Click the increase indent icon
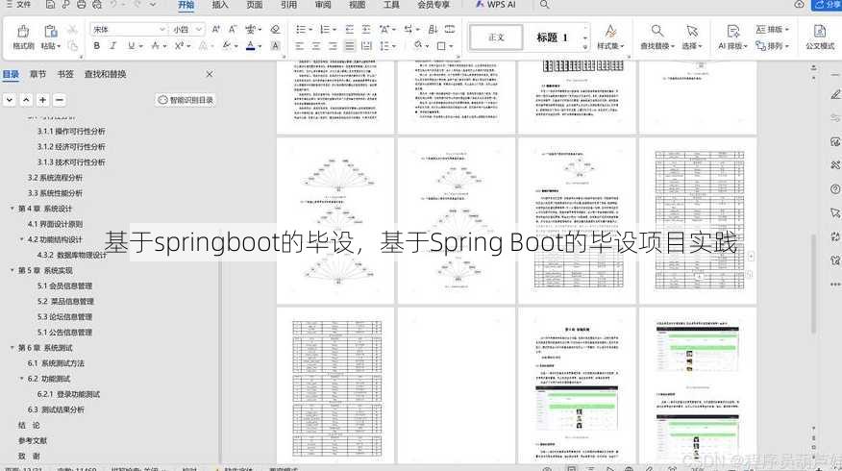The image size is (842, 471). click(366, 29)
